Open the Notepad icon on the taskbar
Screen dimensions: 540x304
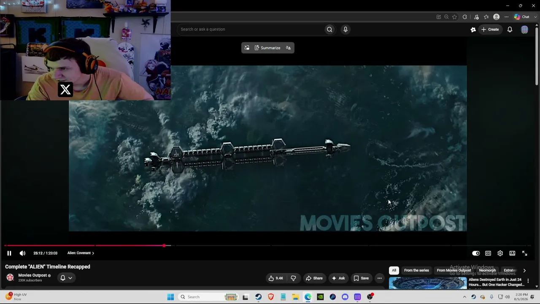pyautogui.click(x=283, y=297)
